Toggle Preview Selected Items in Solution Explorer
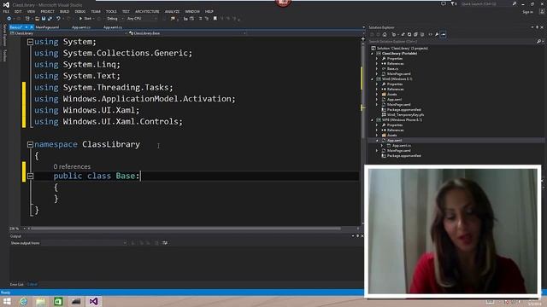The width and height of the screenshot is (547, 307). coord(443,34)
